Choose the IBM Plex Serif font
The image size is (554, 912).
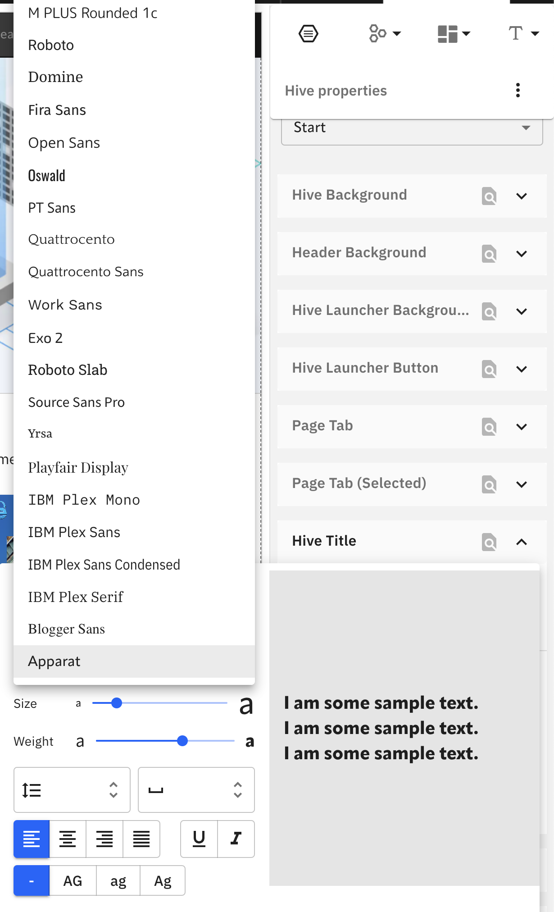[x=134, y=597]
